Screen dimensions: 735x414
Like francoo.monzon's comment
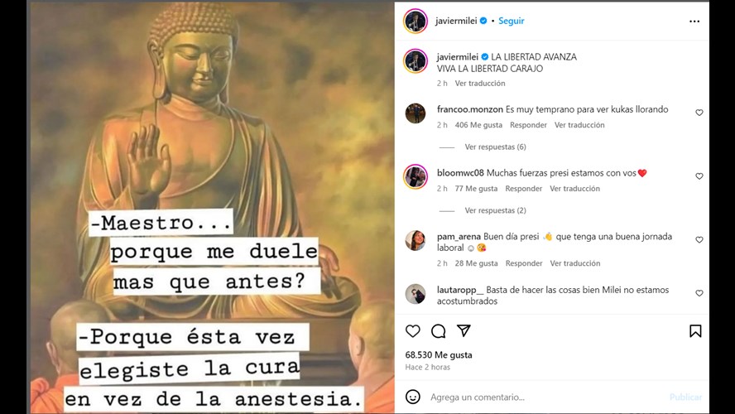(699, 113)
